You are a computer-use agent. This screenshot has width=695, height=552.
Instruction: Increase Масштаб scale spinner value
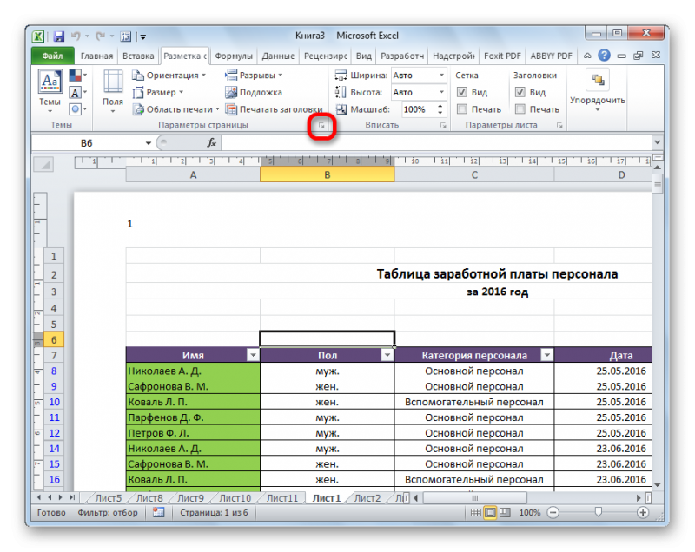440,106
